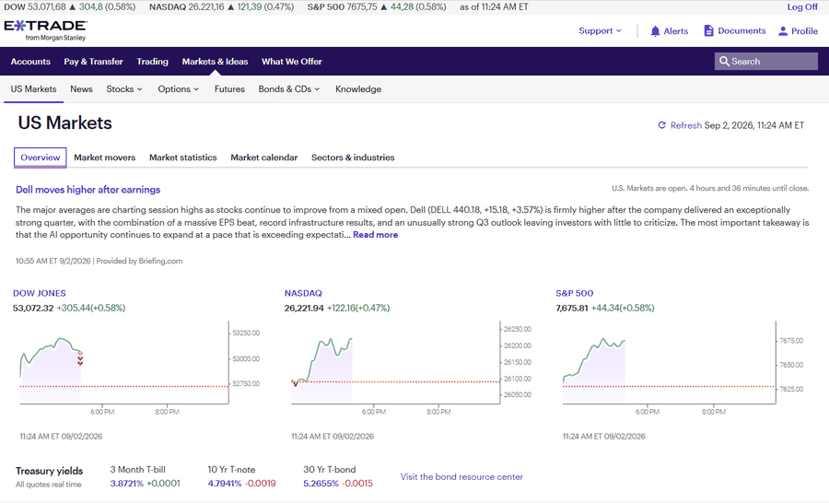Click the Nasdaq price 26,221.94
The image size is (829, 503).
pyautogui.click(x=304, y=308)
